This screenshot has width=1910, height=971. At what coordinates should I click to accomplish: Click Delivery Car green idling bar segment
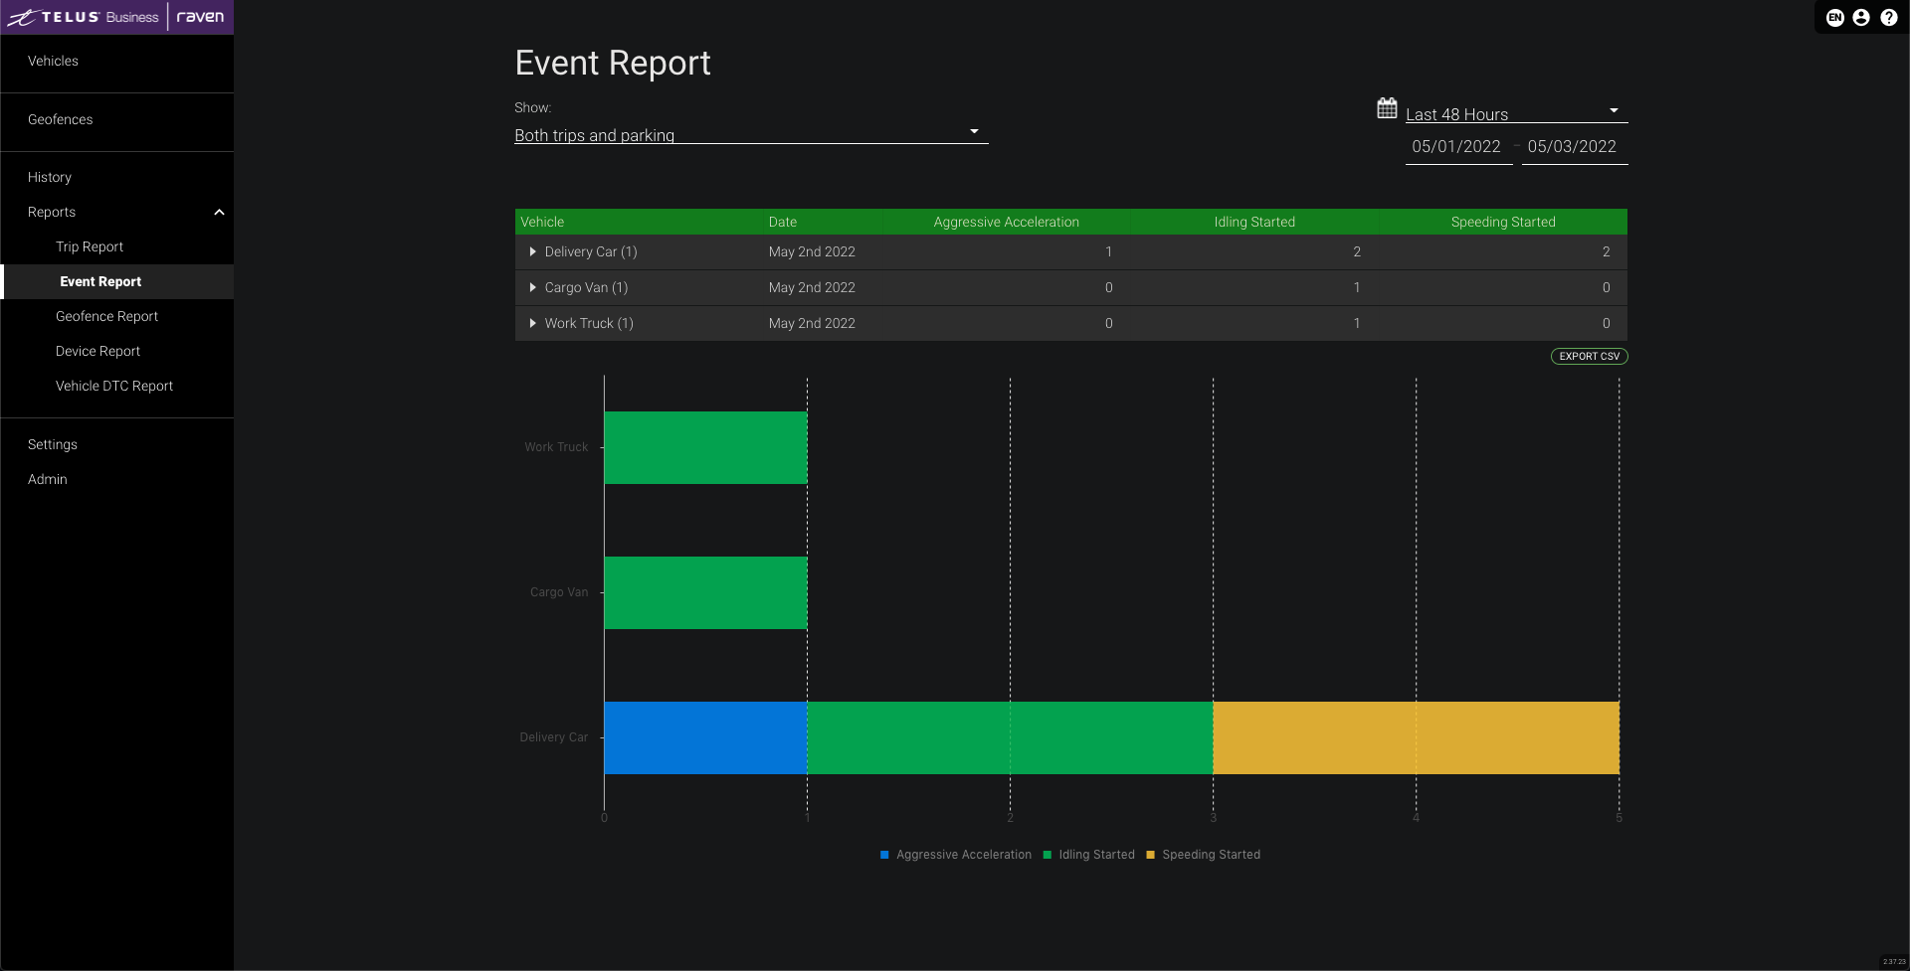click(1010, 737)
